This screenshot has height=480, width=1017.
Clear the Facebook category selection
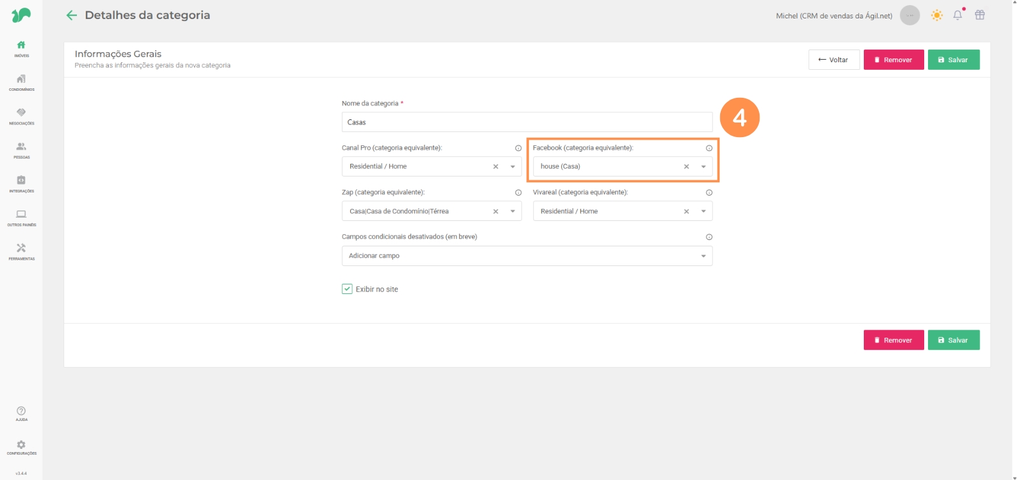tap(686, 167)
